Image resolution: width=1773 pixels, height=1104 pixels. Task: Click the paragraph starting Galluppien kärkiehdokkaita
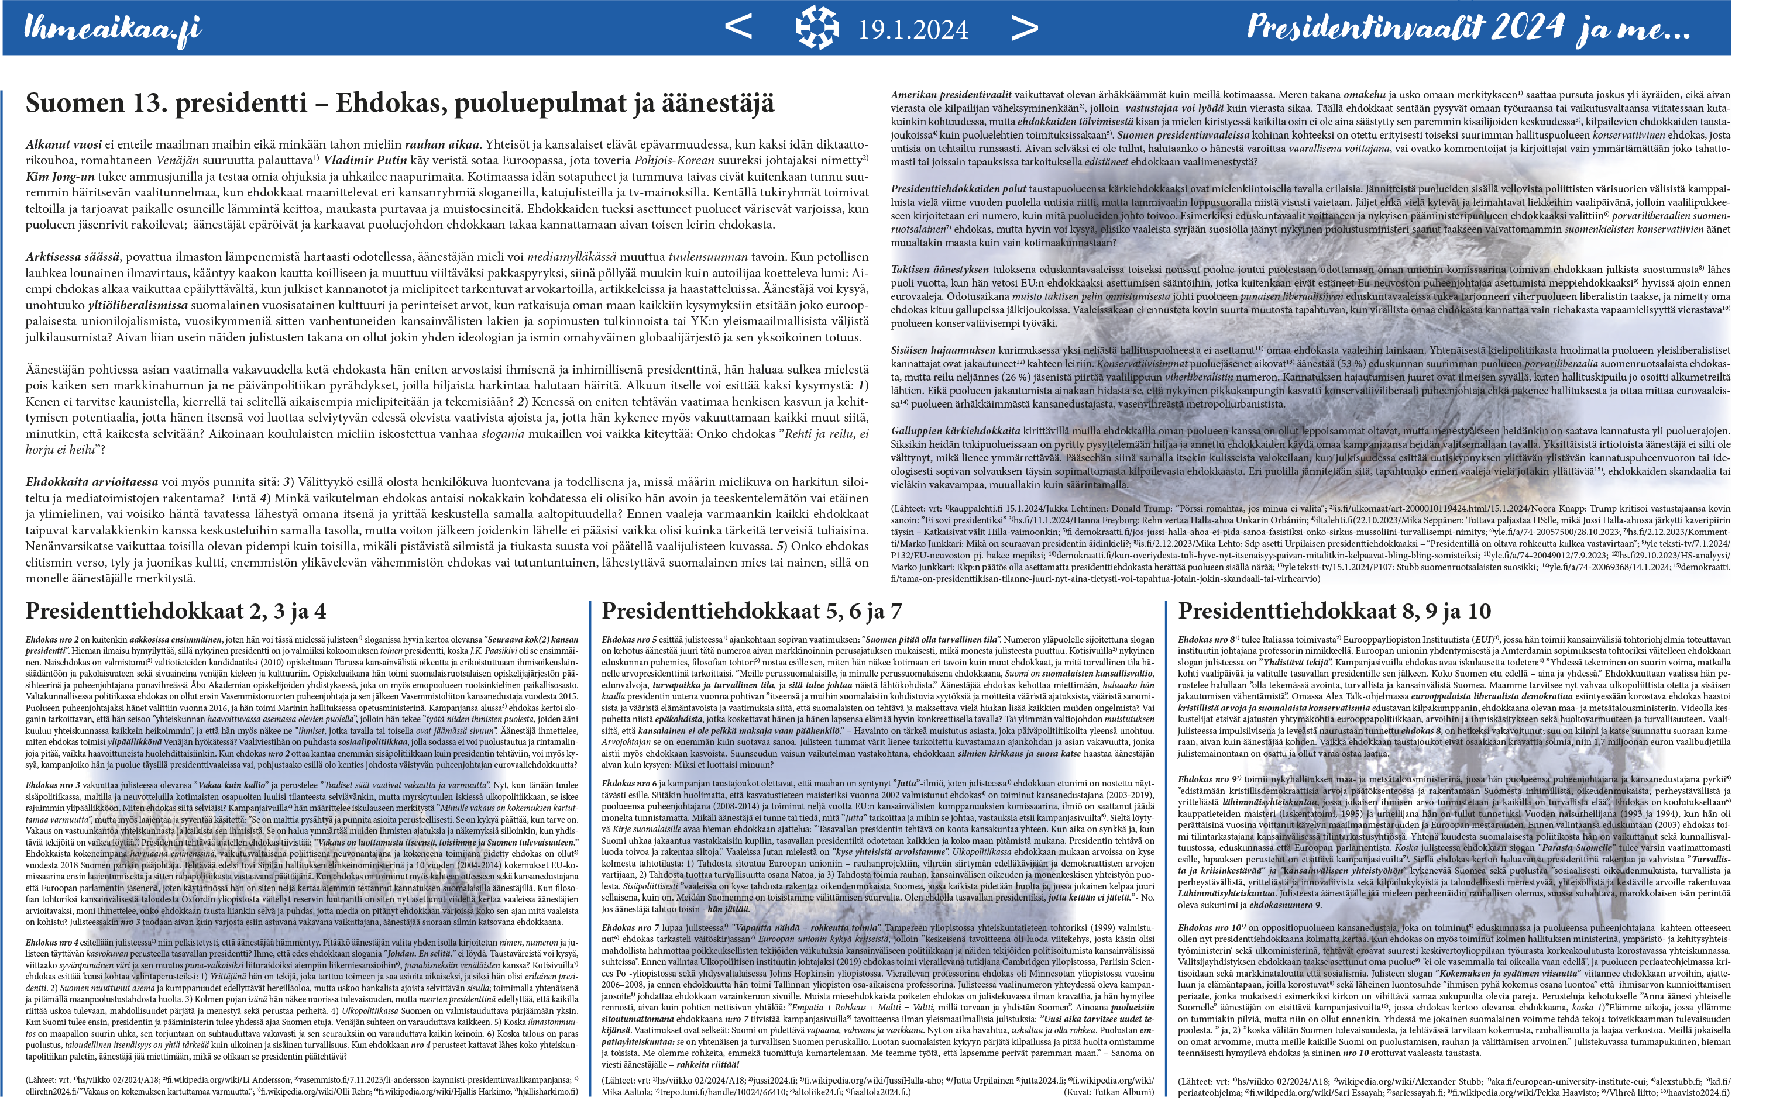pyautogui.click(x=1310, y=458)
